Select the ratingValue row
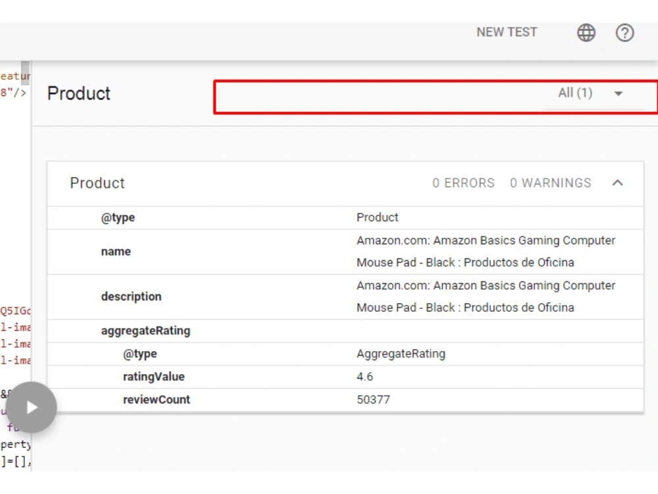 (345, 377)
